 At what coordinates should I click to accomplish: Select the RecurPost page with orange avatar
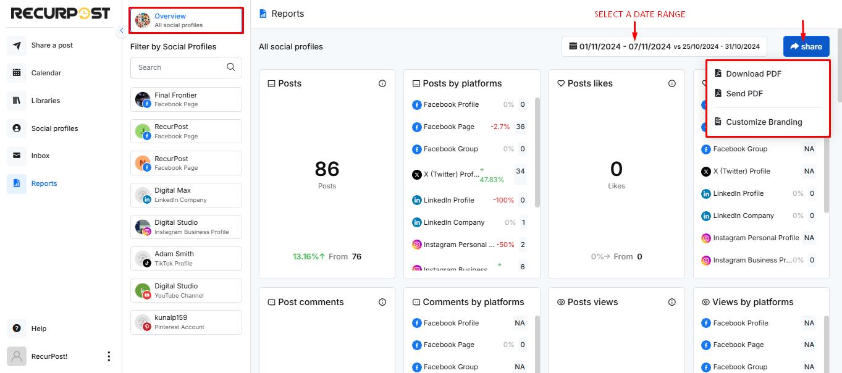[x=186, y=163]
